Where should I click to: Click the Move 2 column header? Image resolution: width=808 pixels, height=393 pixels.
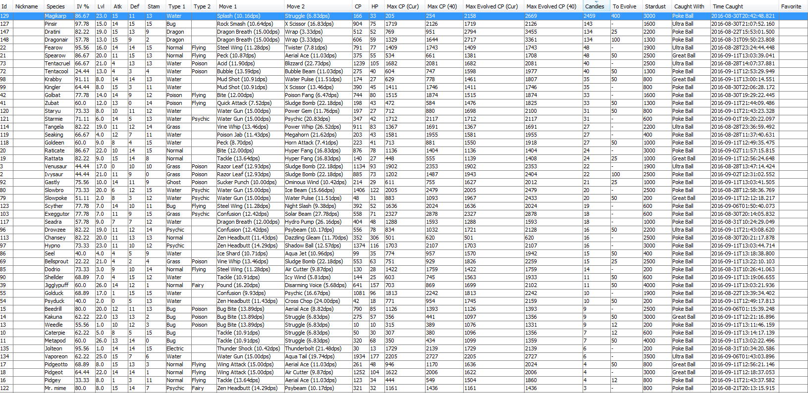coord(318,6)
